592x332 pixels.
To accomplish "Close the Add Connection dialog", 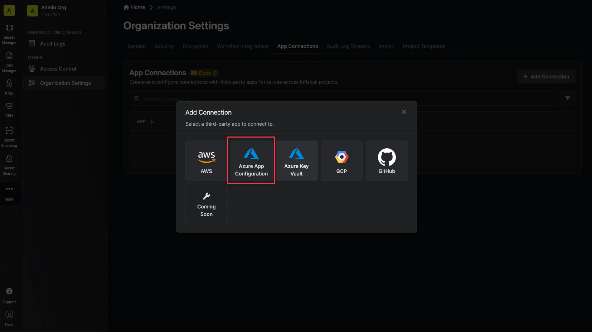I will pyautogui.click(x=404, y=112).
